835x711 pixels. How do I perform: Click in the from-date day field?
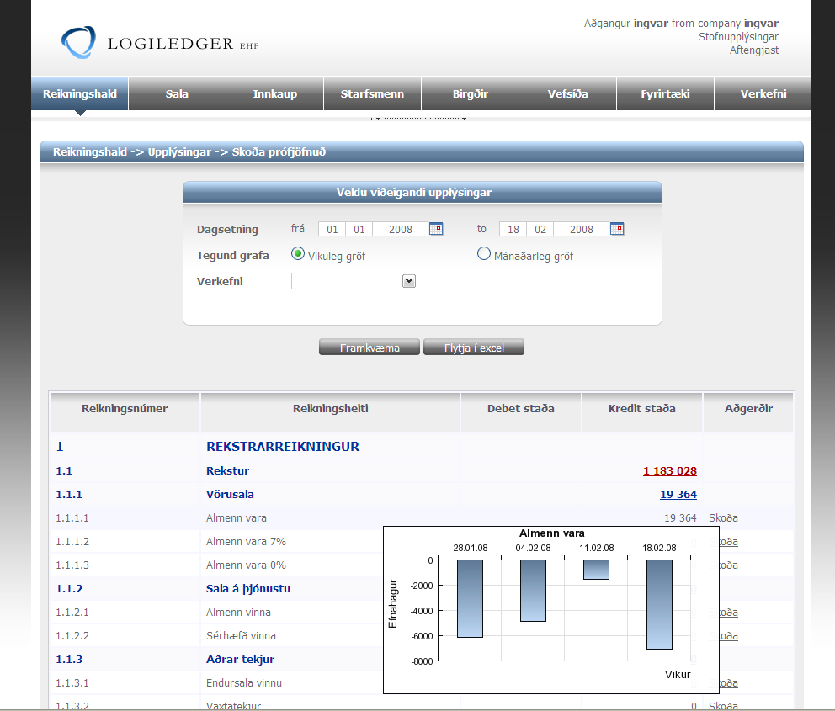(x=332, y=229)
